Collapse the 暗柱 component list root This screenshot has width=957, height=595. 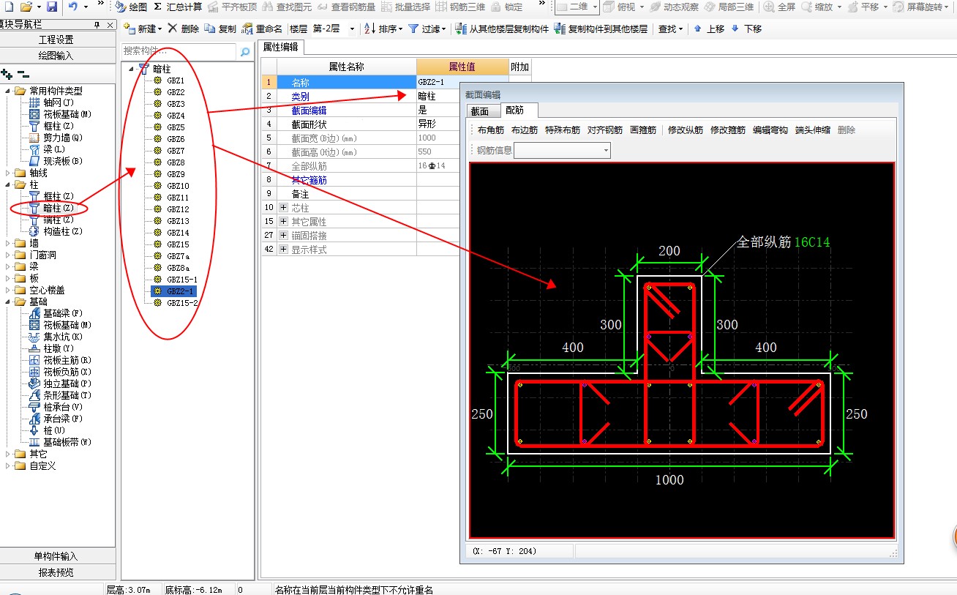pos(132,69)
